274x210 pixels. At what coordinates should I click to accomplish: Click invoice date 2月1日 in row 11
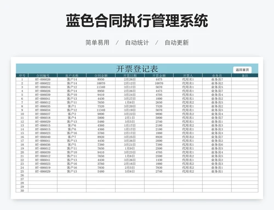pyautogui.click(x=130, y=118)
